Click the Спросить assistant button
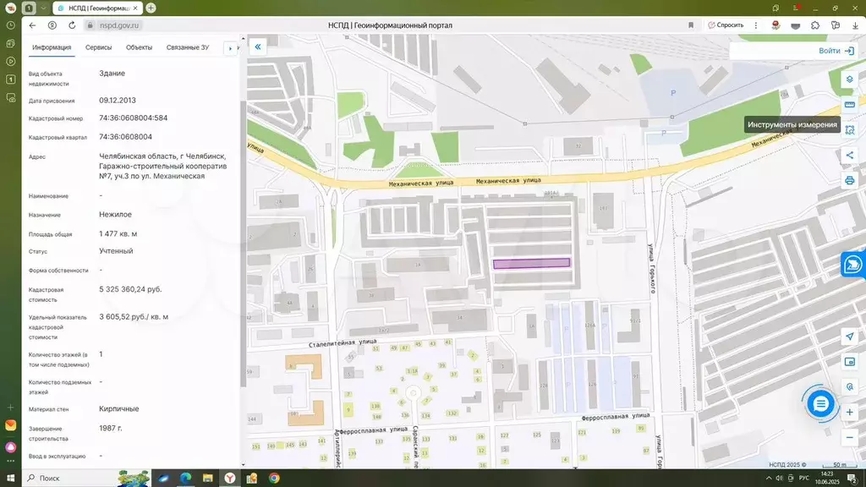Screen dimensions: 866x487 pos(726,25)
